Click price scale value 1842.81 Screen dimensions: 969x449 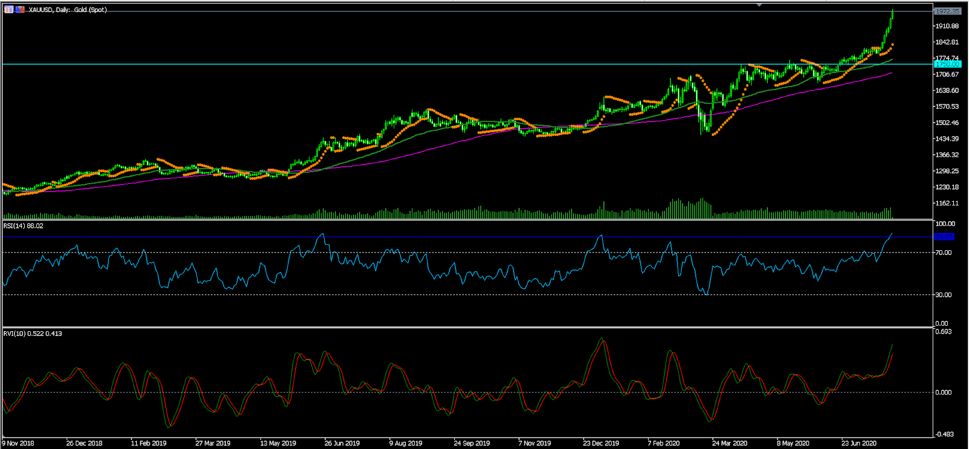click(x=947, y=42)
